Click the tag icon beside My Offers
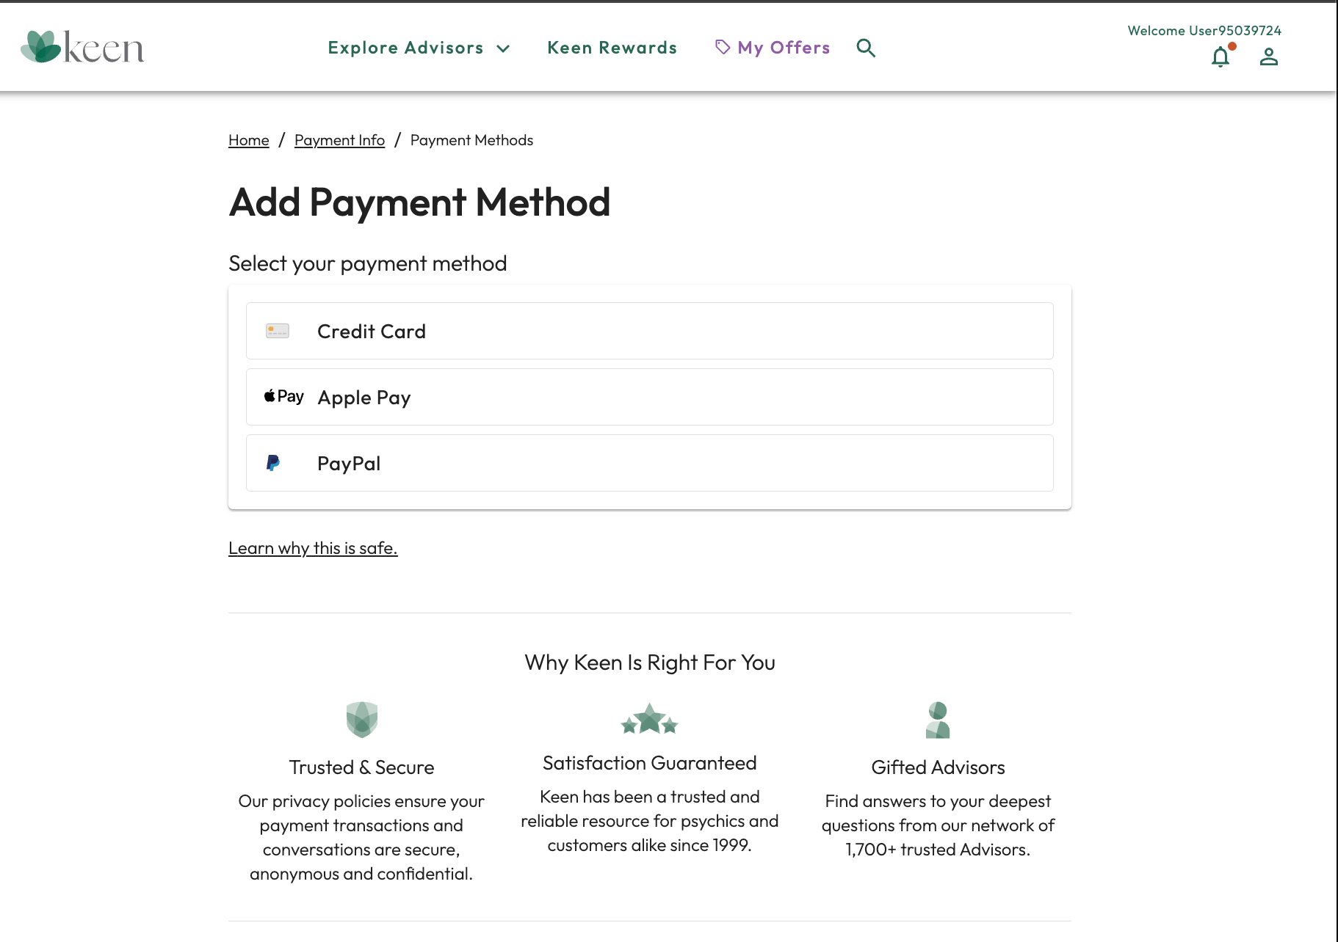Viewport: 1338px width, 942px height. pyautogui.click(x=723, y=47)
